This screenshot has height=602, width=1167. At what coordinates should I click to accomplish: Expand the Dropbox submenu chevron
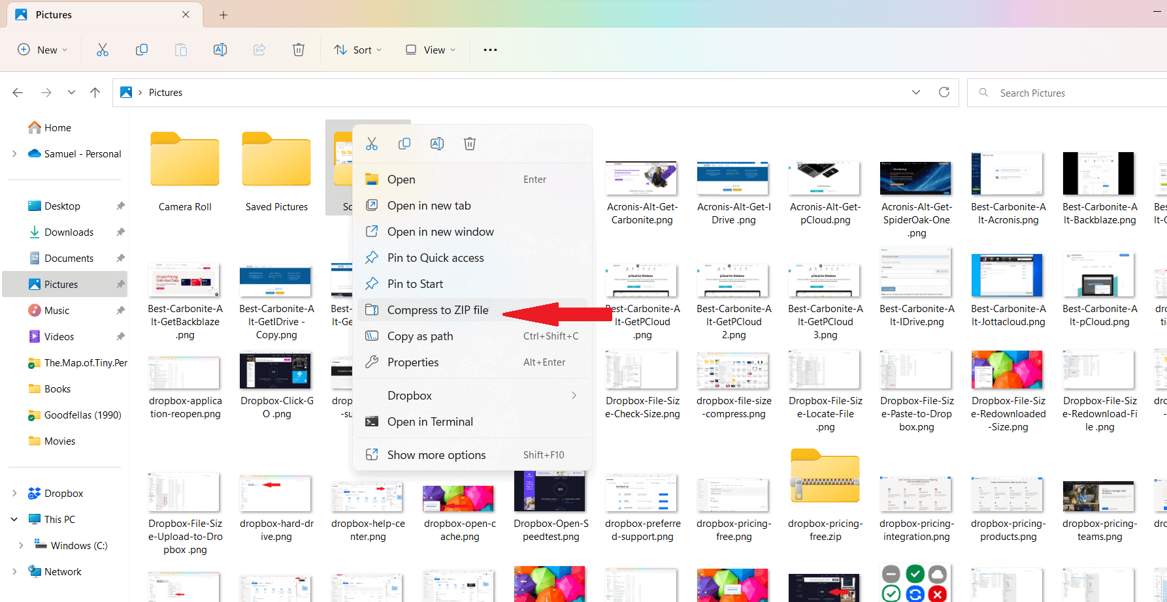574,395
